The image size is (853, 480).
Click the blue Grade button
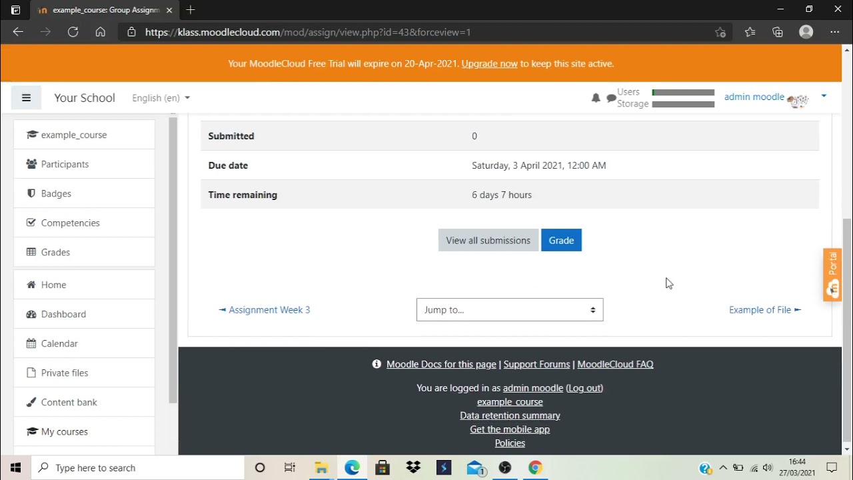561,241
